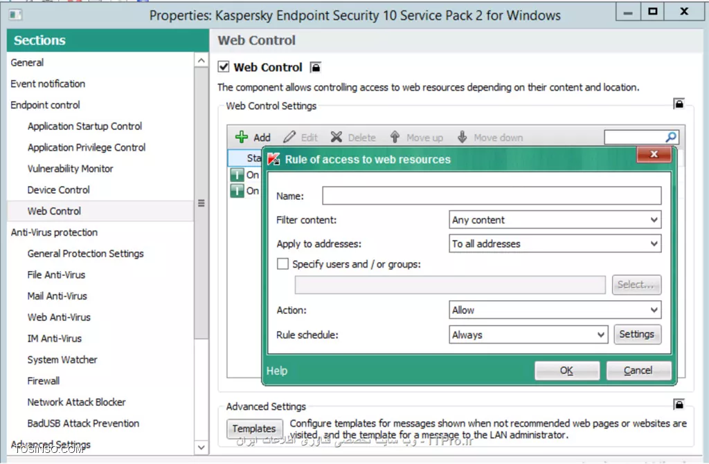Screen dimensions: 709x464
Task: Select Endpoint control section
Action: click(45, 105)
